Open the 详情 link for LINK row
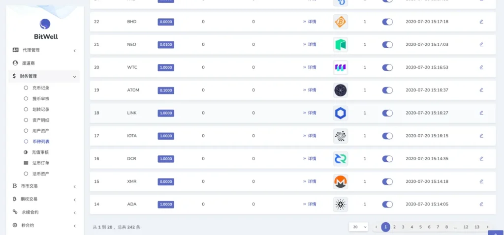This screenshot has height=235, width=504. click(310, 113)
